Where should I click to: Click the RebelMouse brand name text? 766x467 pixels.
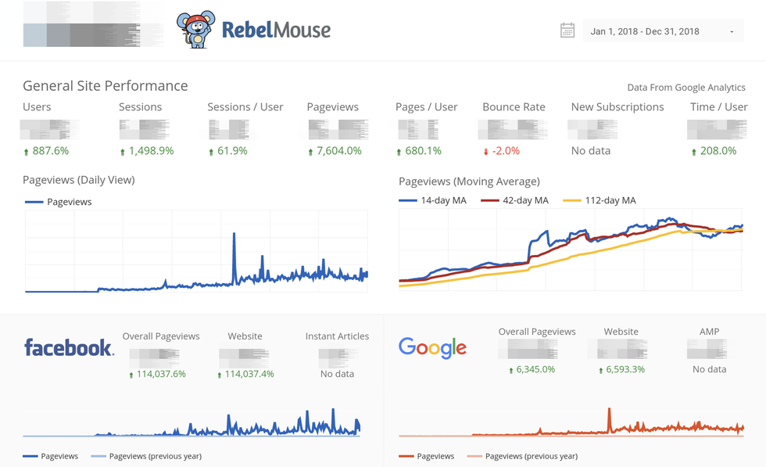[276, 31]
